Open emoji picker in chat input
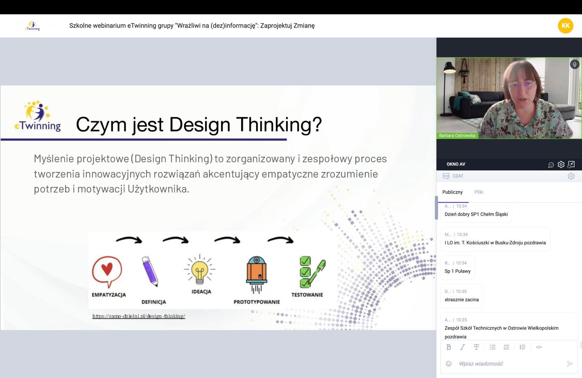The width and height of the screenshot is (582, 378). (x=449, y=363)
